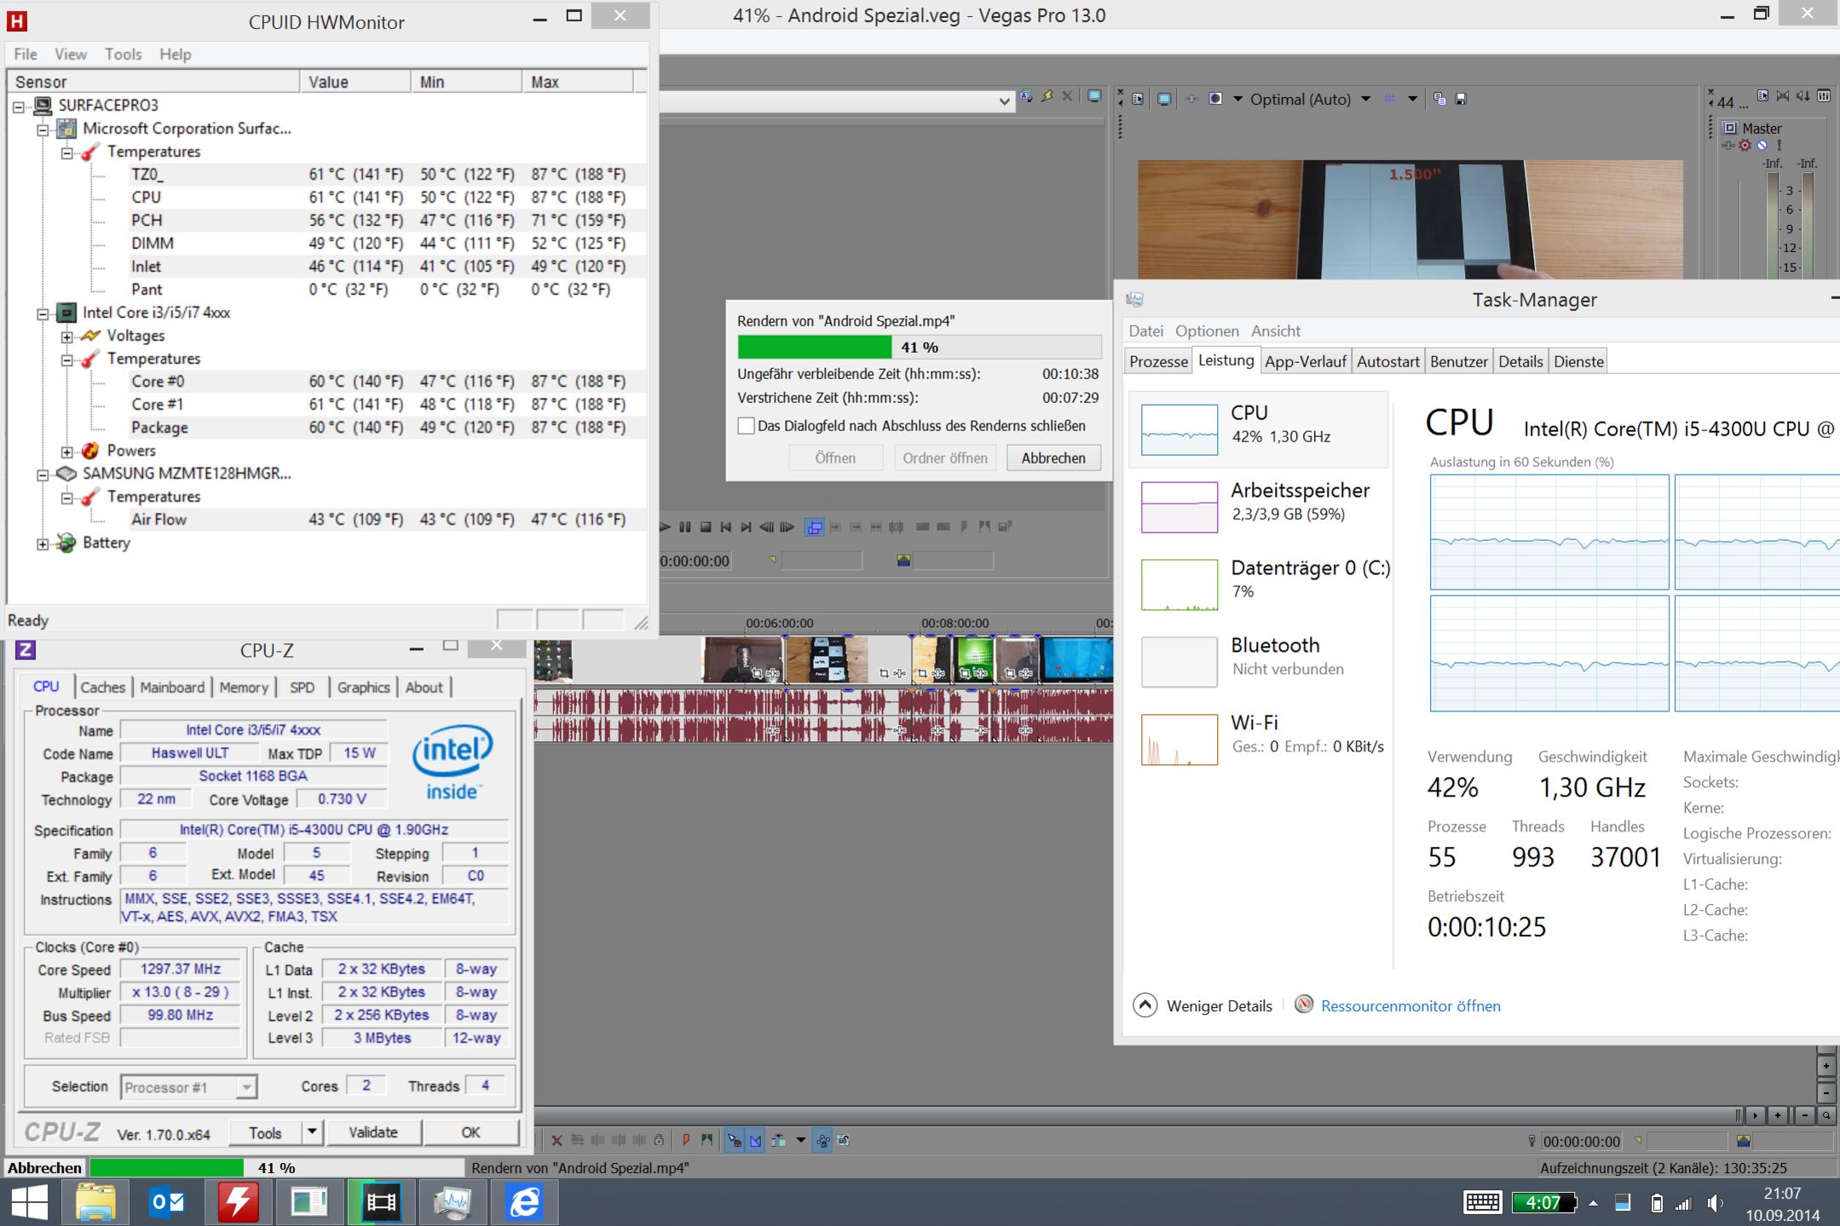Toggle the highlighted loop playback icon
Screen dimensions: 1840x1226
pos(815,527)
